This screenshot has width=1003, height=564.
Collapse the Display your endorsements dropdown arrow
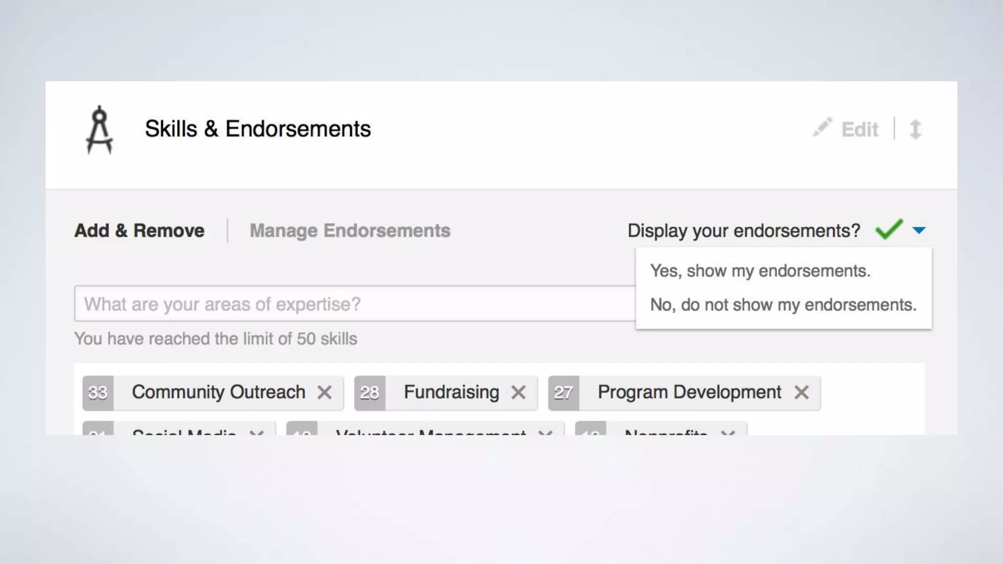[919, 230]
